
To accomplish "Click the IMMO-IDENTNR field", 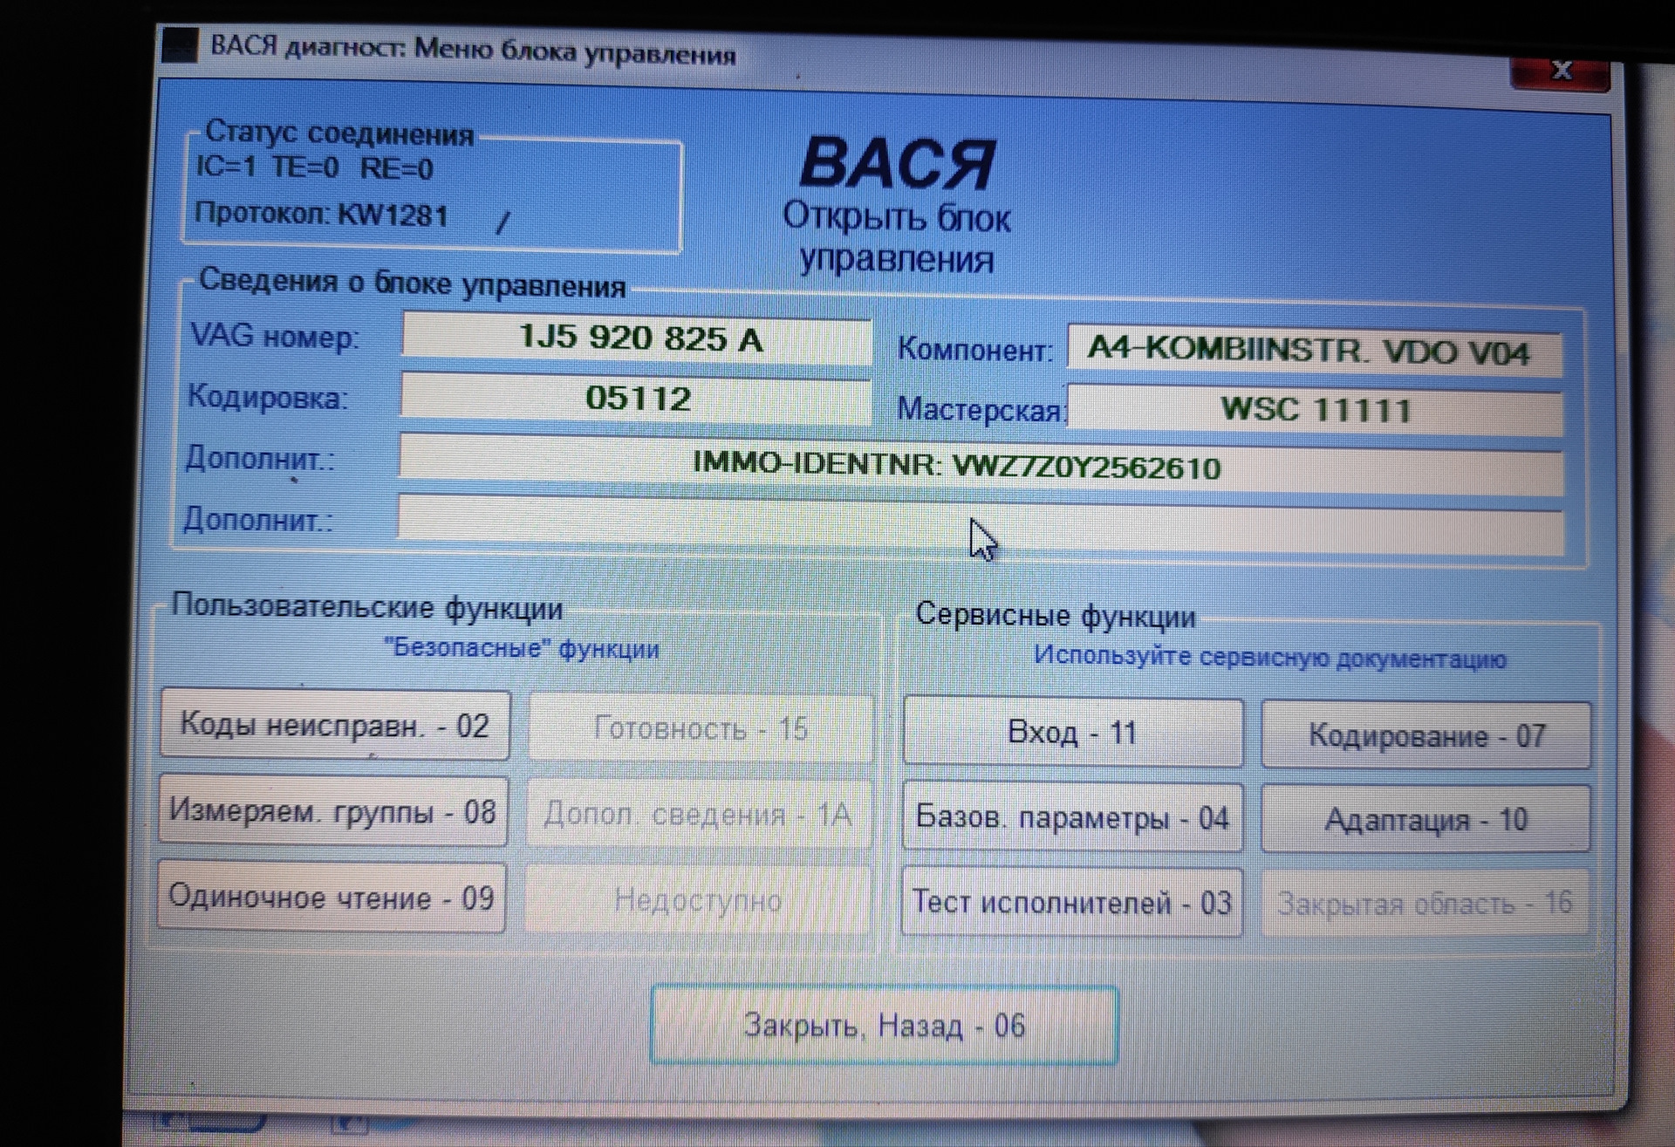I will coord(981,466).
